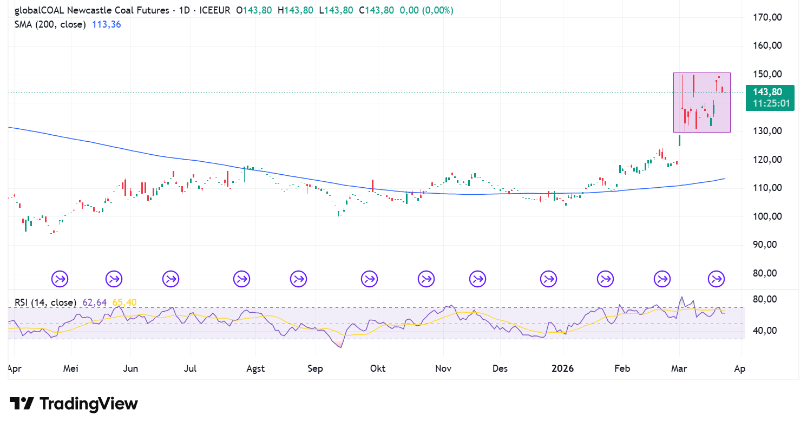The image size is (807, 428).
Task: Open the late Feb contract roll marker icon
Action: (662, 279)
